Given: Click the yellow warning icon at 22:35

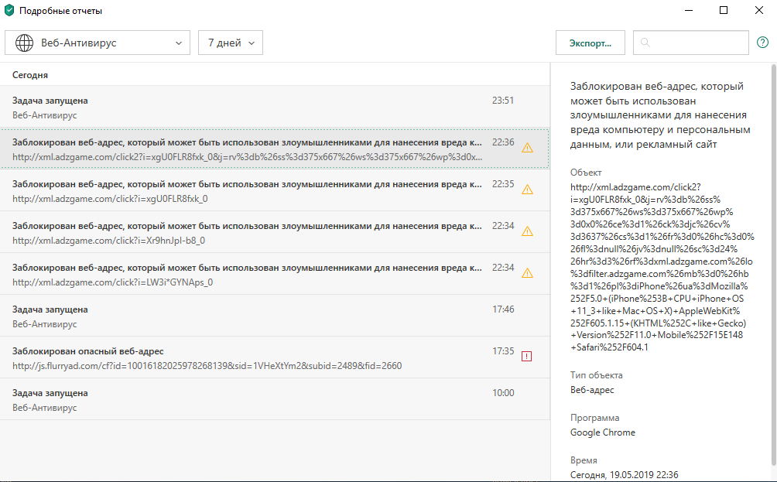Looking at the screenshot, I should pyautogui.click(x=527, y=190).
